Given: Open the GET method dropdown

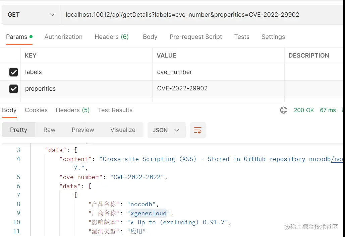Looking at the screenshot, I should click(31, 15).
